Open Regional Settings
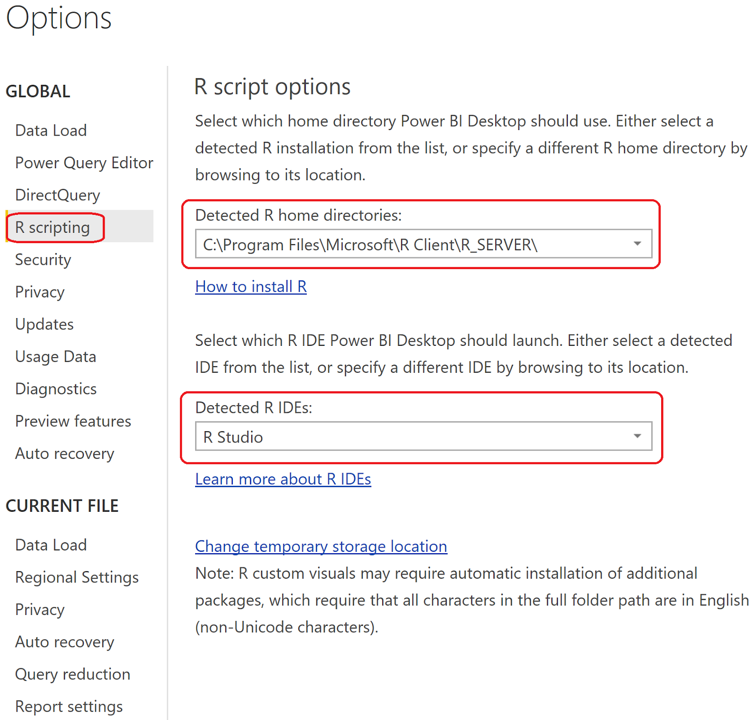Viewport: 754px width, 720px height. (x=77, y=577)
